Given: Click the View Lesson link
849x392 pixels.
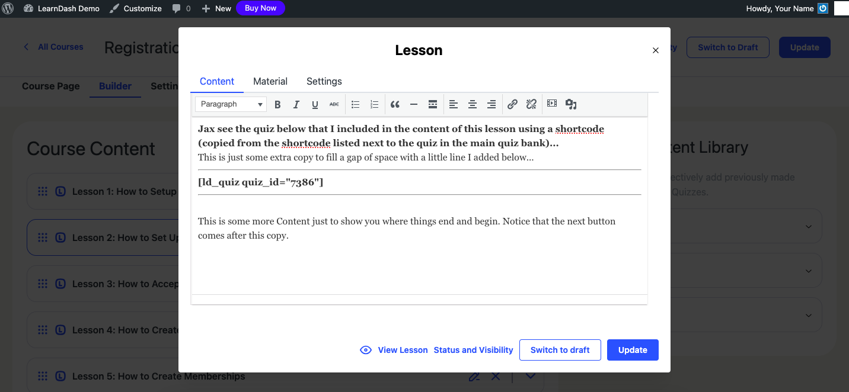Looking at the screenshot, I should point(402,350).
